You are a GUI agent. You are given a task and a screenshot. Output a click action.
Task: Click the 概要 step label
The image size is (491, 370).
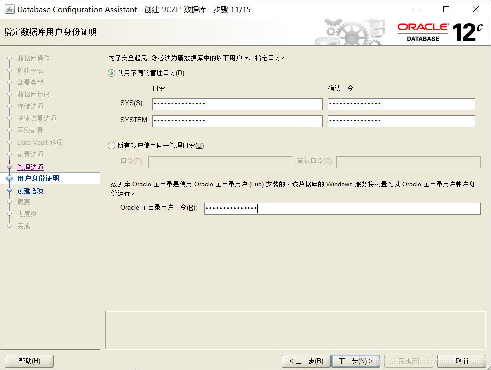point(24,202)
